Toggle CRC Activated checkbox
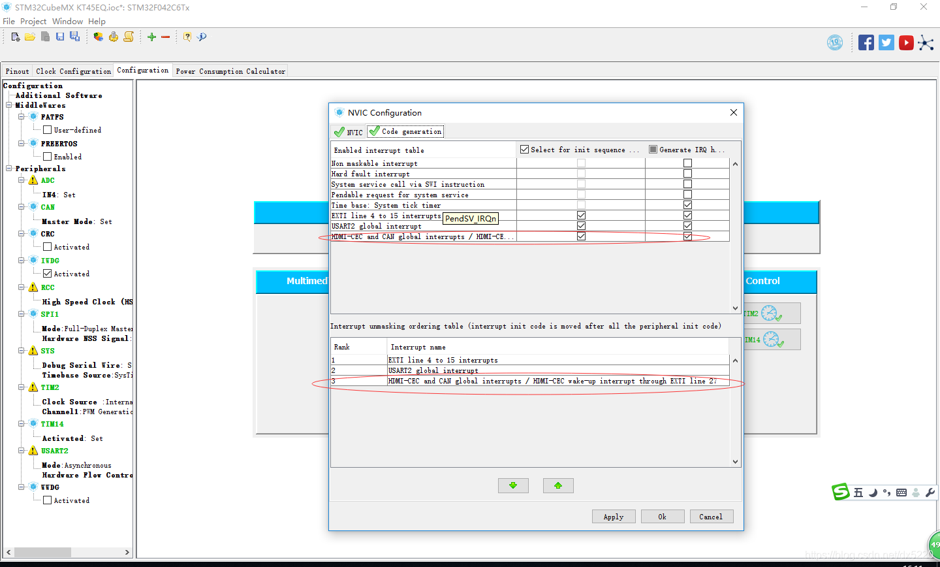Image resolution: width=940 pixels, height=567 pixels. [x=47, y=247]
